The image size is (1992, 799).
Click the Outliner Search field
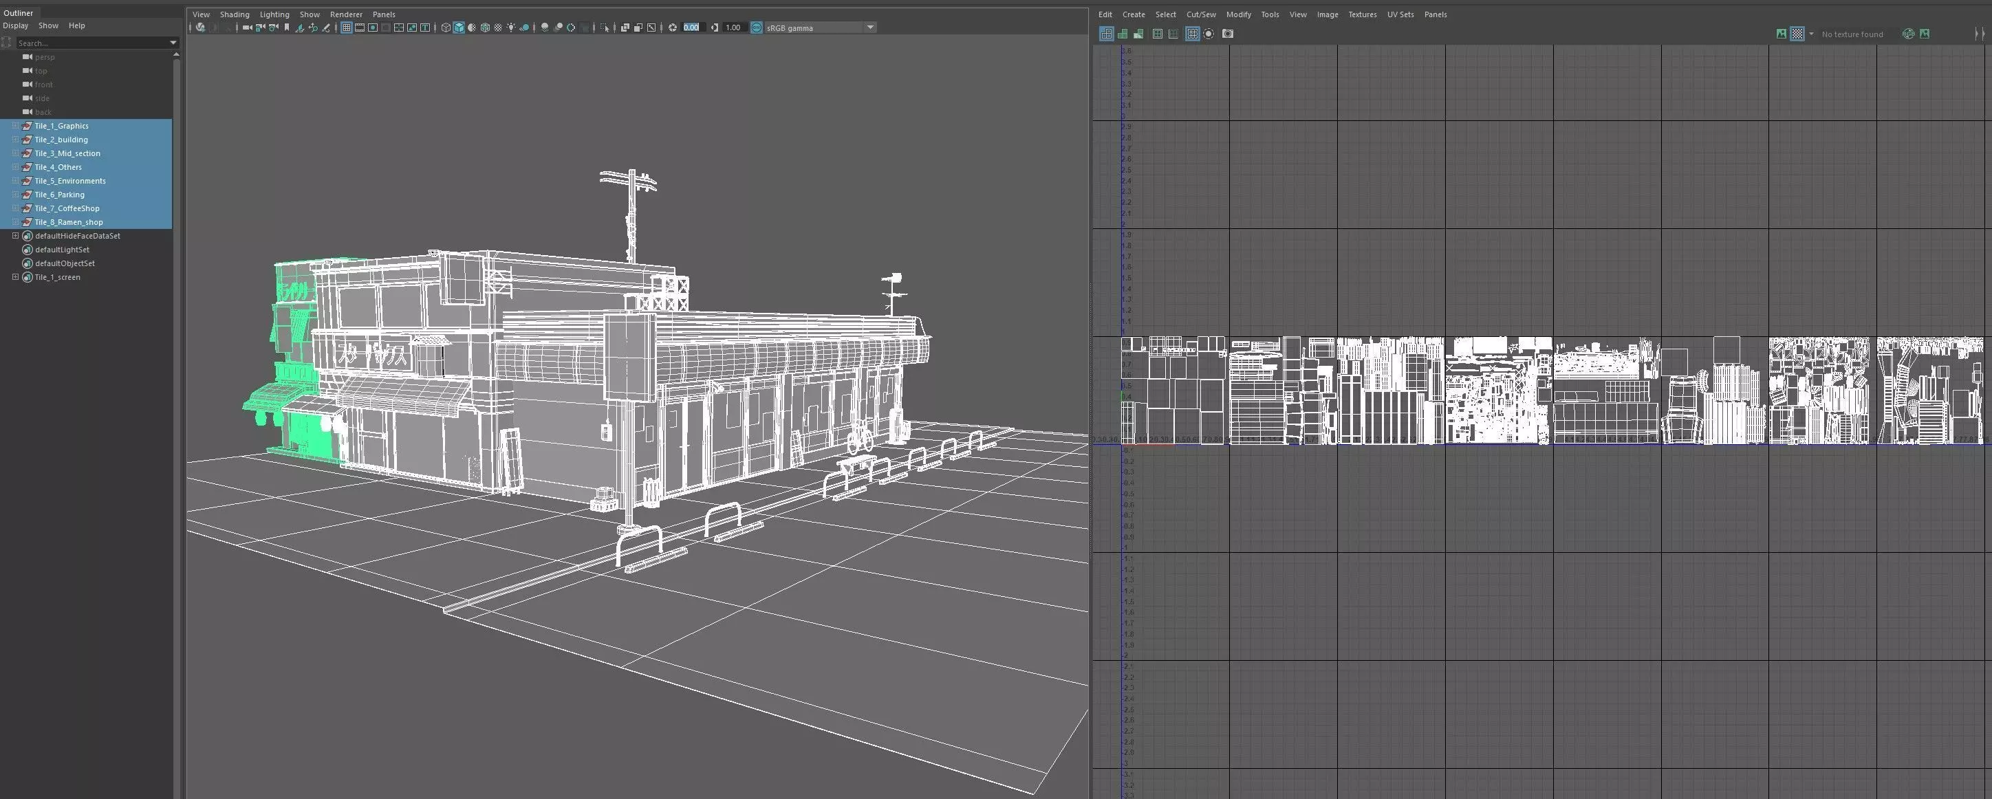pyautogui.click(x=91, y=43)
